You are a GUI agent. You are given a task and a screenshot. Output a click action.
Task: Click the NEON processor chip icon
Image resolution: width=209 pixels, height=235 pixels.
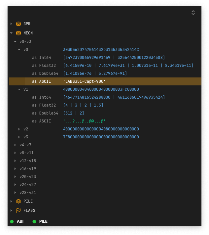[18, 33]
